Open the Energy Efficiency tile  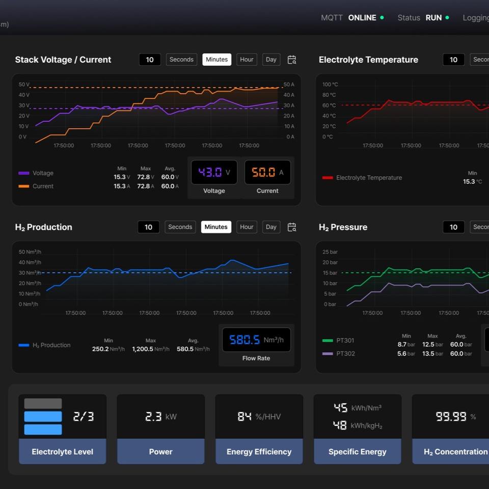tap(259, 429)
